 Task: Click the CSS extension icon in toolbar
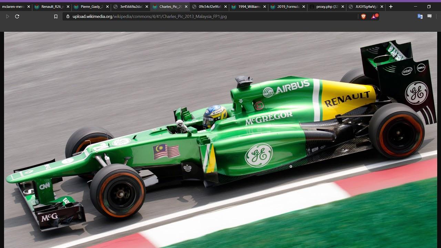point(430,16)
